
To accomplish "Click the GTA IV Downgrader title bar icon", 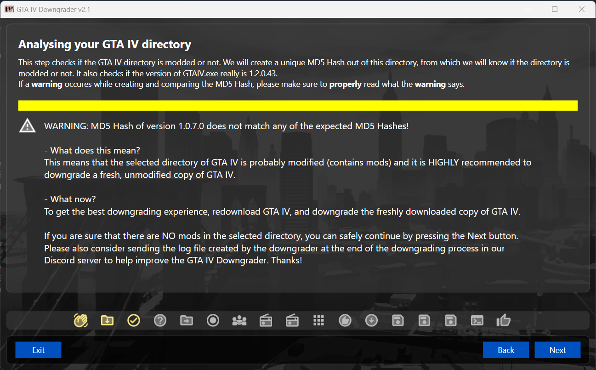I will [x=9, y=9].
